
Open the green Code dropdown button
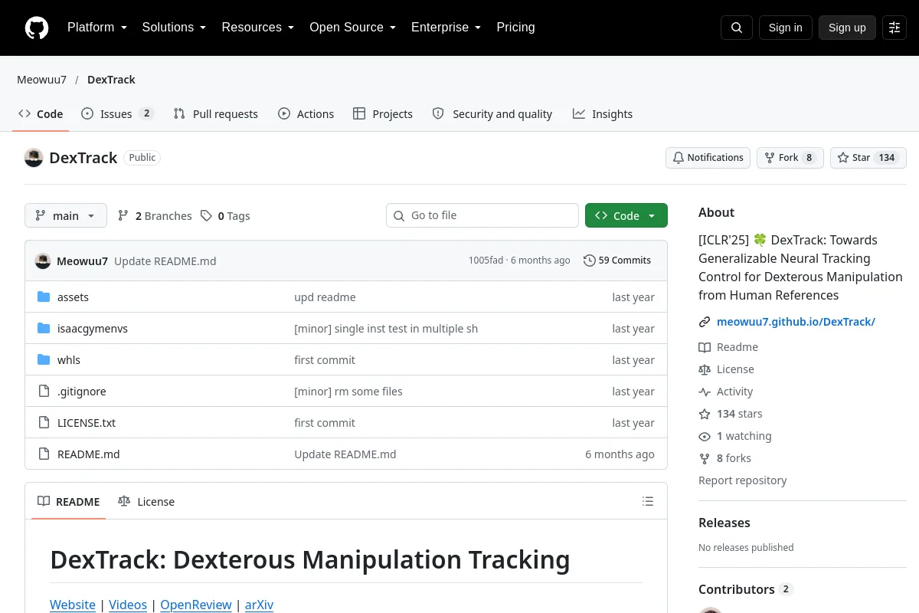click(626, 216)
